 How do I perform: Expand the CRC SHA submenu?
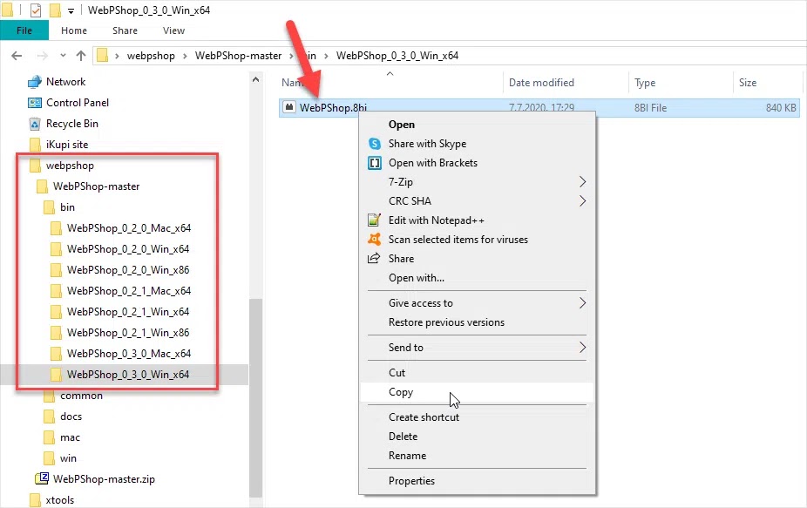[x=582, y=200]
